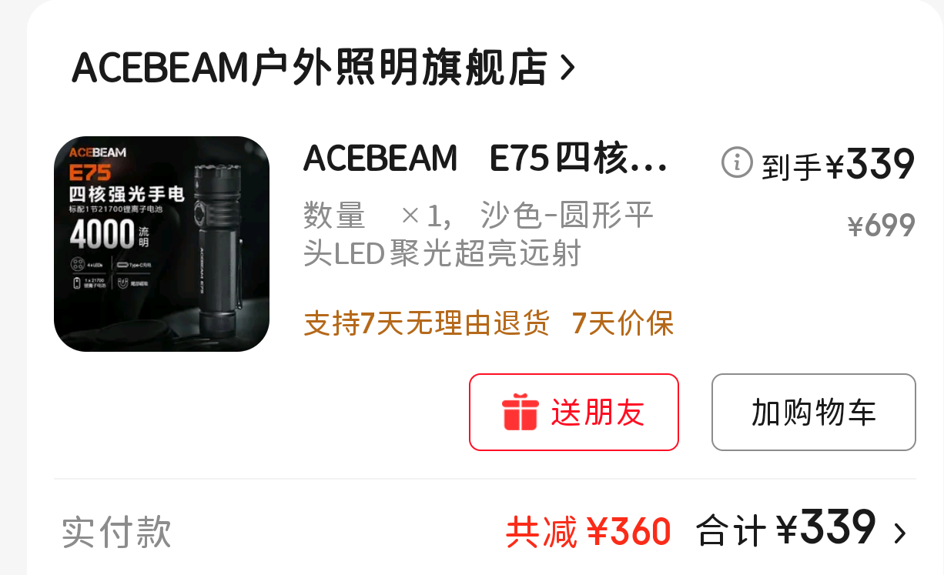Viewport: 944px width, 575px height.
Task: Click the 加购物车 button
Action: 814,412
